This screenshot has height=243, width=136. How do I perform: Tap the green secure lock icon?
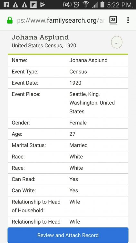(10, 20)
